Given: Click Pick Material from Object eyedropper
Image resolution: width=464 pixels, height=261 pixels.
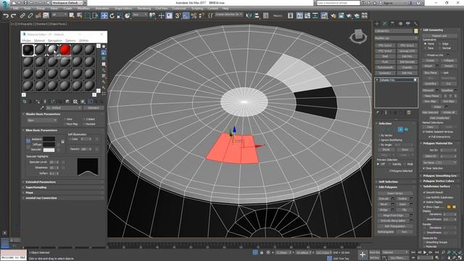Looking at the screenshot, I should pos(42,108).
